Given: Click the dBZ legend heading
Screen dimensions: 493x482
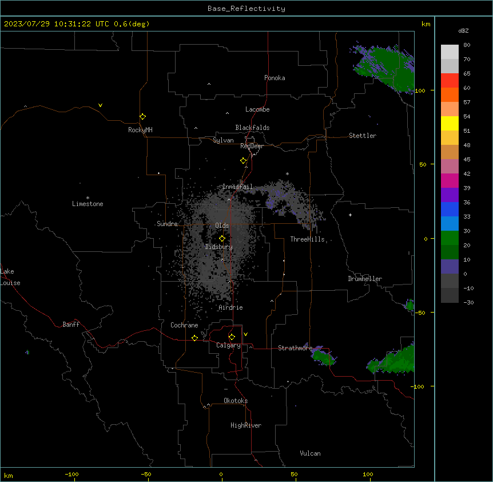Looking at the screenshot, I should (463, 30).
